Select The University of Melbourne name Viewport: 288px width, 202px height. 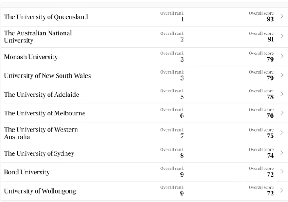coord(45,113)
